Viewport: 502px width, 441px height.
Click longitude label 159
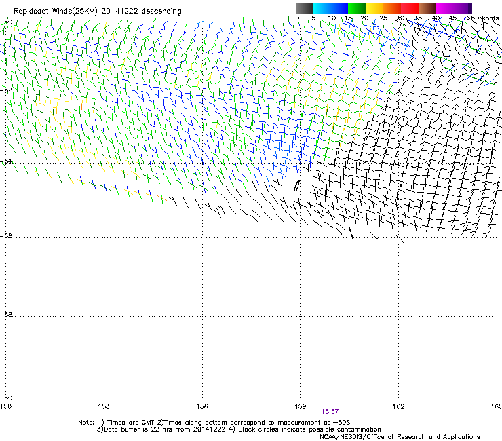pos(300,406)
